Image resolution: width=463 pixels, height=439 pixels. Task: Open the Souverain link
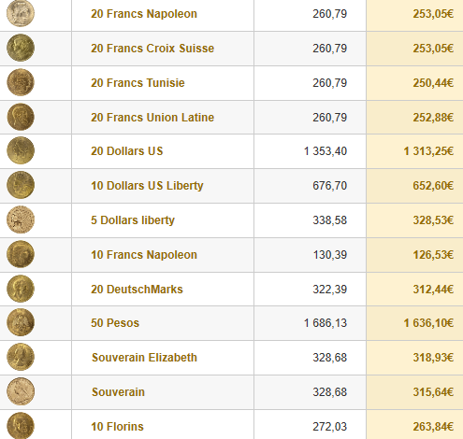pos(118,392)
